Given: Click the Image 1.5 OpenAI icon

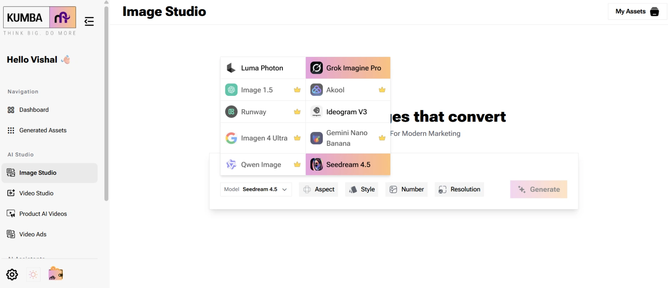Looking at the screenshot, I should (231, 90).
